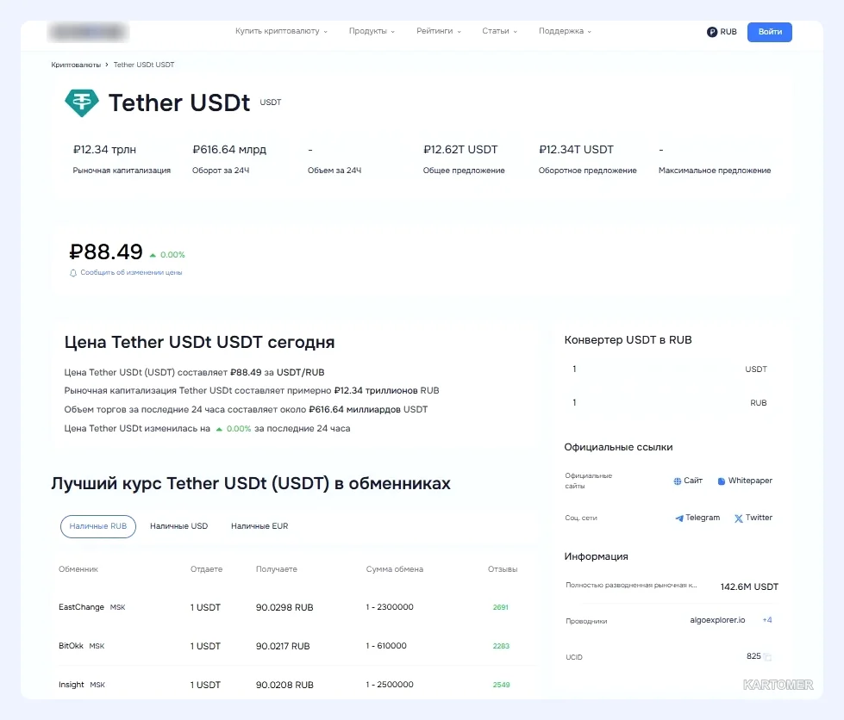Click the 90.0208 RUB rate
The height and width of the screenshot is (720, 844).
coord(284,685)
